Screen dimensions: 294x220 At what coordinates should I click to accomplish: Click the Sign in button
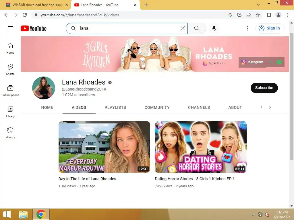click(x=270, y=28)
